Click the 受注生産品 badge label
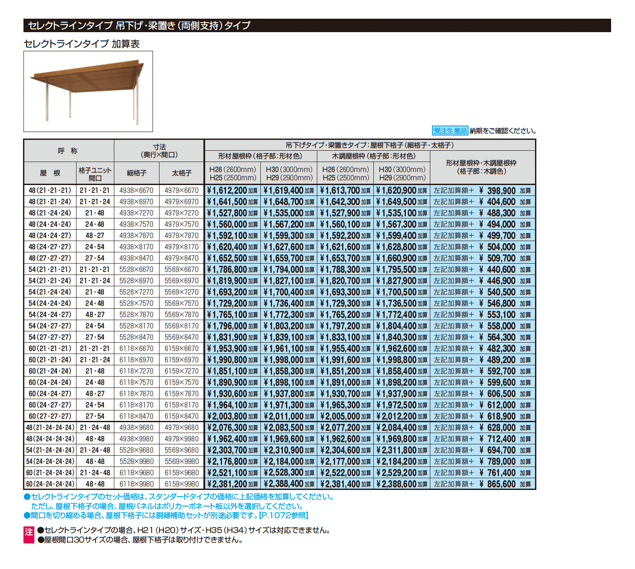 [x=450, y=131]
